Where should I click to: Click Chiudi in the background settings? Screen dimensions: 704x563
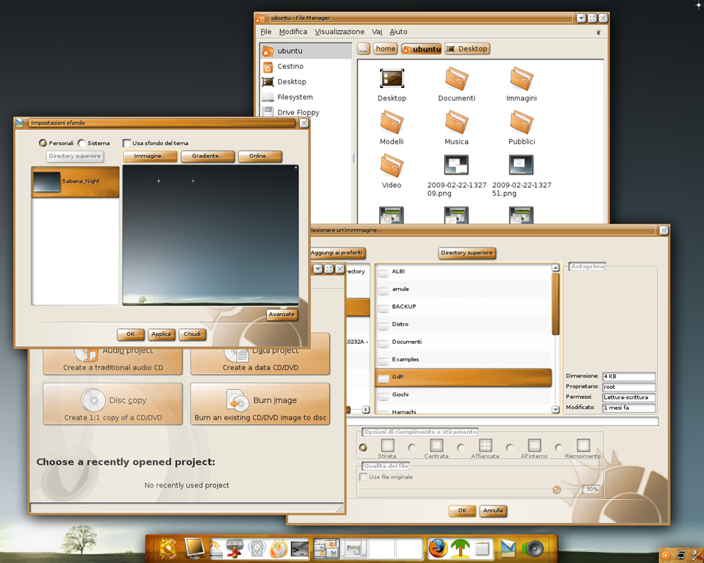192,334
